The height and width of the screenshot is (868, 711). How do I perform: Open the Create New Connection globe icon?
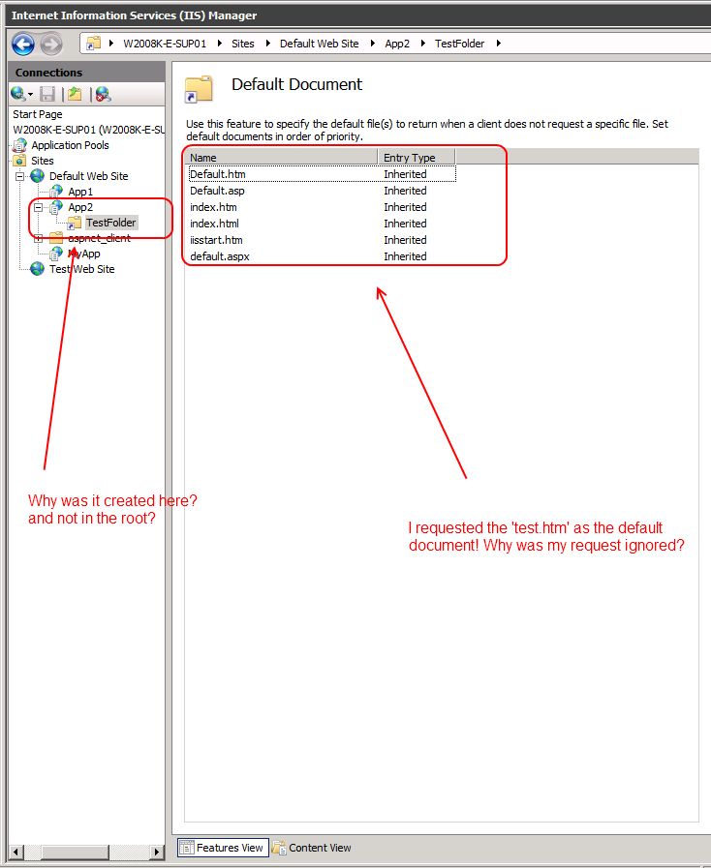tap(17, 94)
